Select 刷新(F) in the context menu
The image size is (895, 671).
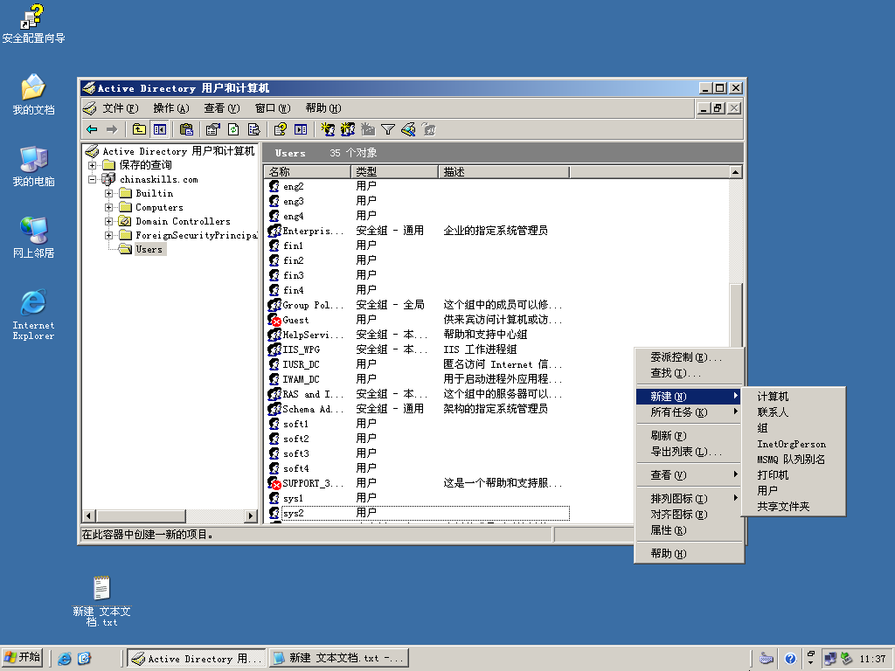pos(689,436)
